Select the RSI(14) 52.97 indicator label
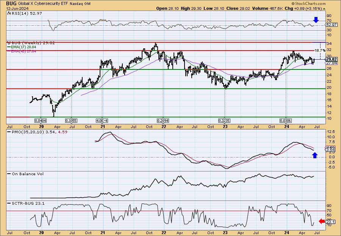The width and height of the screenshot is (341, 236). (25, 13)
